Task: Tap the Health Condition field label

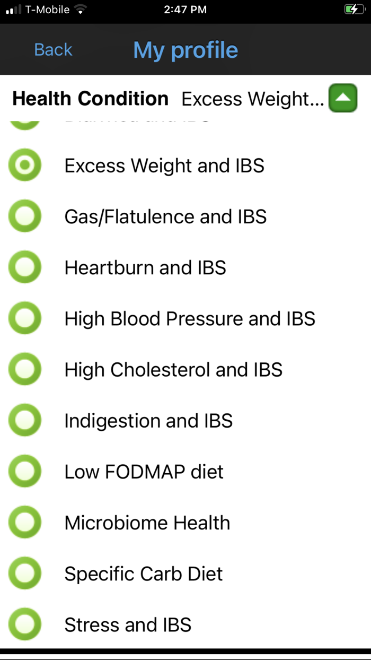Action: point(90,98)
